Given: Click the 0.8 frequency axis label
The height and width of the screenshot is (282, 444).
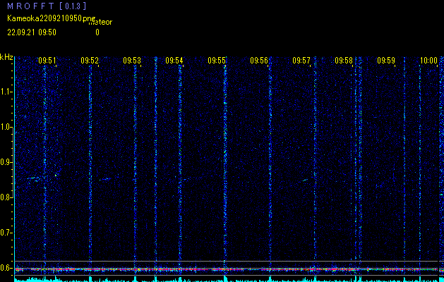Looking at the screenshot, I should (6, 197).
